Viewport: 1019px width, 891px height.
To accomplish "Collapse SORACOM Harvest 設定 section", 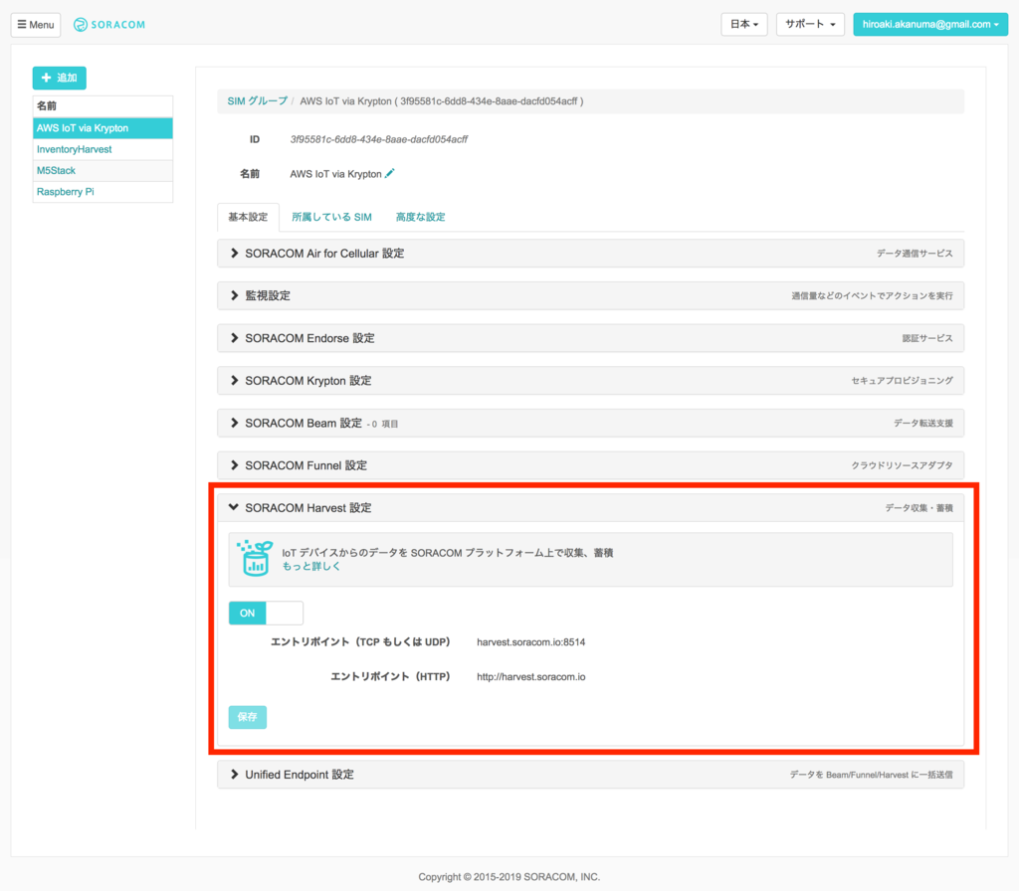I will tap(590, 508).
